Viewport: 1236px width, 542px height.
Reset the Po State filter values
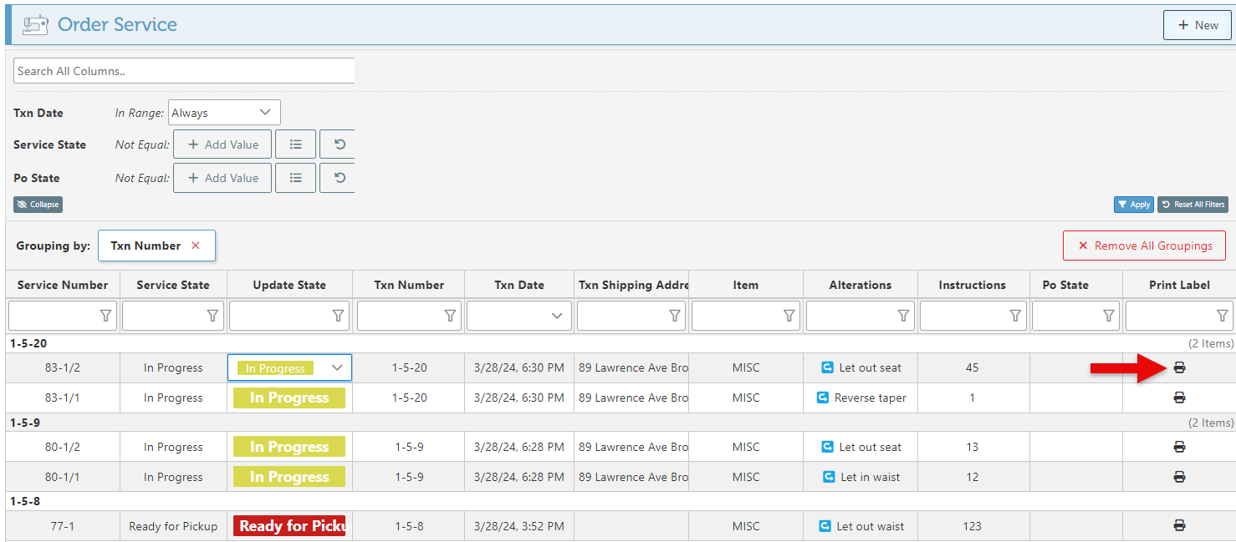[x=339, y=178]
